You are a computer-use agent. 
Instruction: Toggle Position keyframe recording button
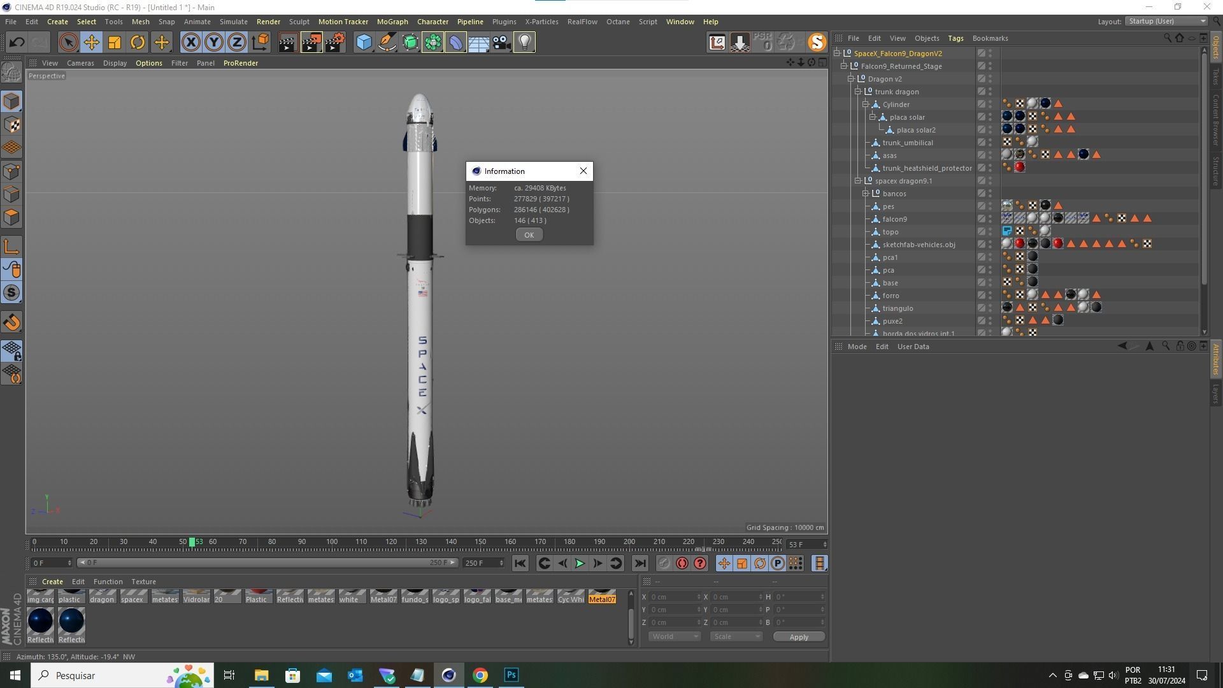[x=724, y=563]
